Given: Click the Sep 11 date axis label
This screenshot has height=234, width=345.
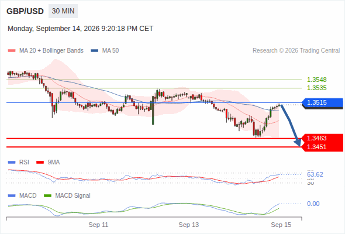Looking at the screenshot, I should (x=98, y=225).
